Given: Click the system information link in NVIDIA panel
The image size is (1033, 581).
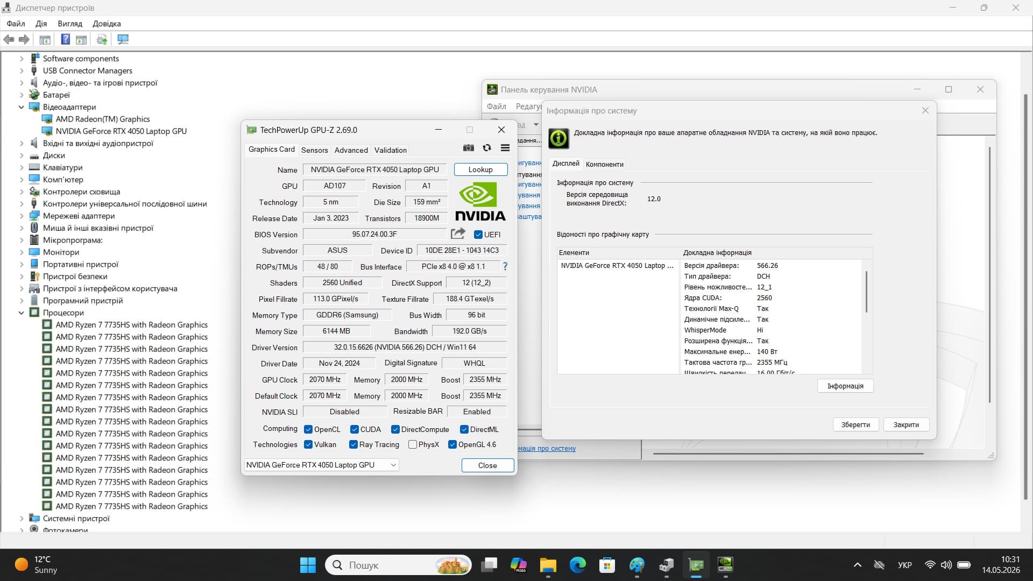Looking at the screenshot, I should [x=547, y=448].
